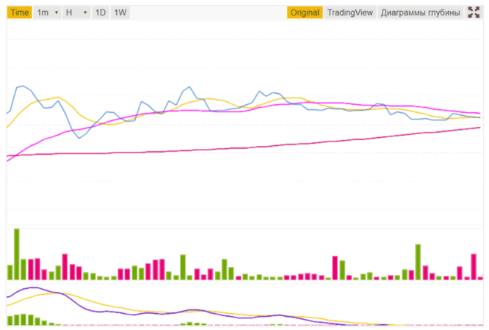Open the Диаграммы глубины depth chart tab
This screenshot has height=330, width=489.
pyautogui.click(x=421, y=12)
